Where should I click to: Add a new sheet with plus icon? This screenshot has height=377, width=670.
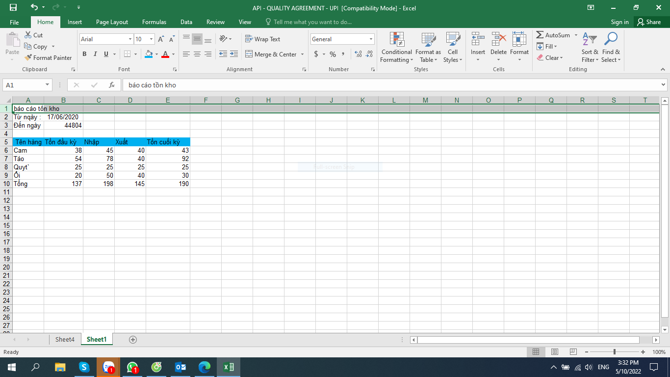pos(132,340)
